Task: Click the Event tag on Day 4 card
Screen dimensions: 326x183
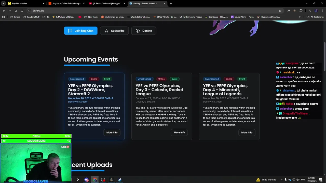Action: pos(242,79)
